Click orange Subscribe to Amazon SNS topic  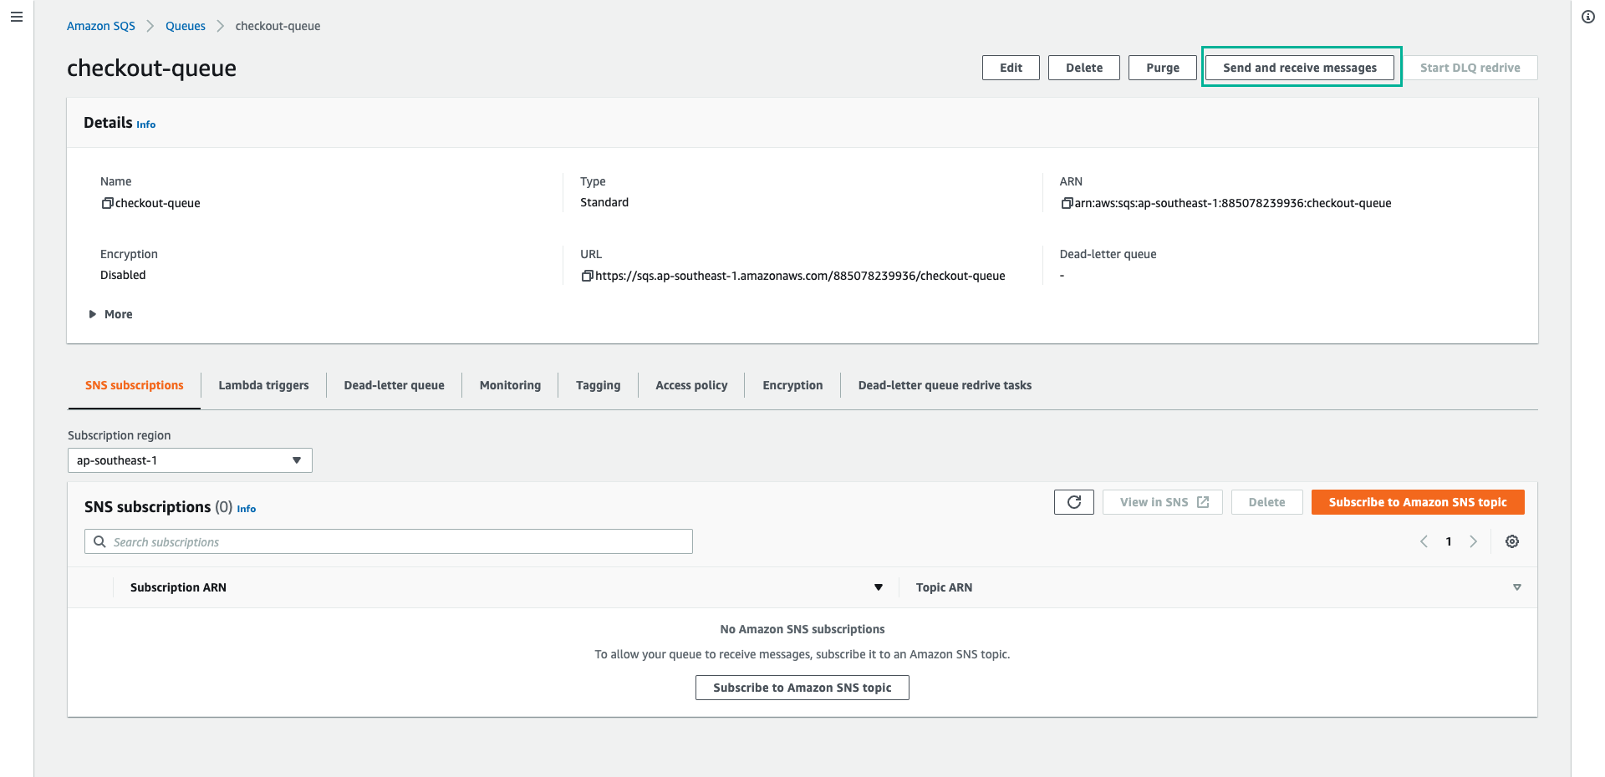[x=1418, y=502]
